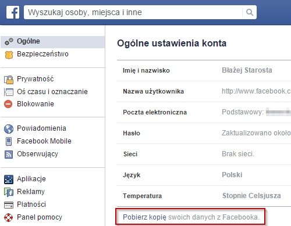
Task: Click the http://www.facebook.c username URL
Action: [256, 91]
